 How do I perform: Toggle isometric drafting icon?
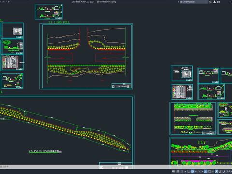(x=199, y=171)
